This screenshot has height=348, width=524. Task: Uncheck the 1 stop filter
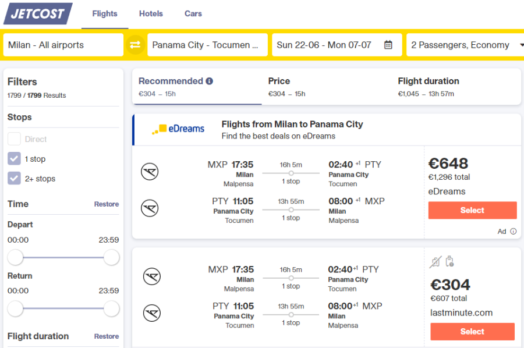click(x=14, y=159)
